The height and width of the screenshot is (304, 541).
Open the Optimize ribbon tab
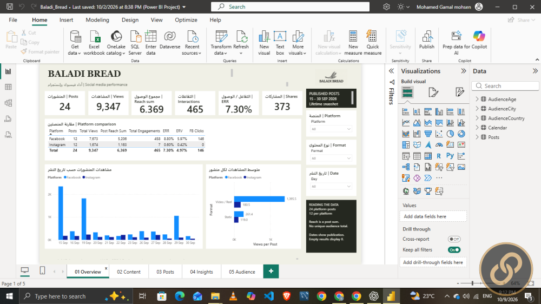click(x=186, y=20)
